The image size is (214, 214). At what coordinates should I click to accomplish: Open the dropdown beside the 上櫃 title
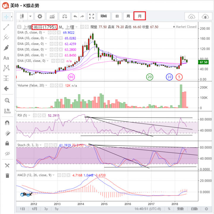(x=76, y=27)
